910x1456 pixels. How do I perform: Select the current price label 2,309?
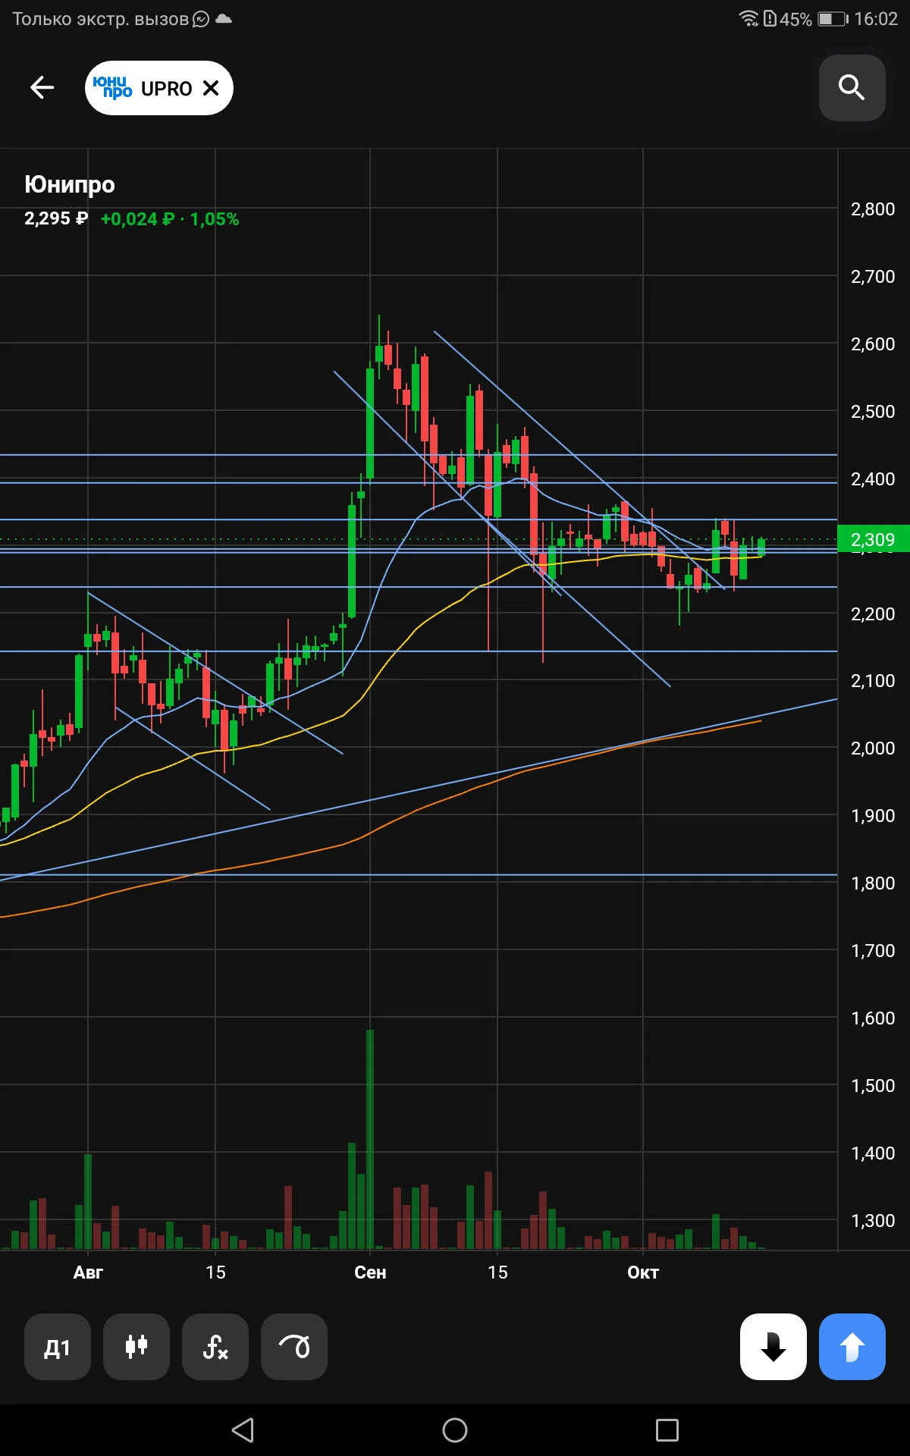[x=874, y=539]
